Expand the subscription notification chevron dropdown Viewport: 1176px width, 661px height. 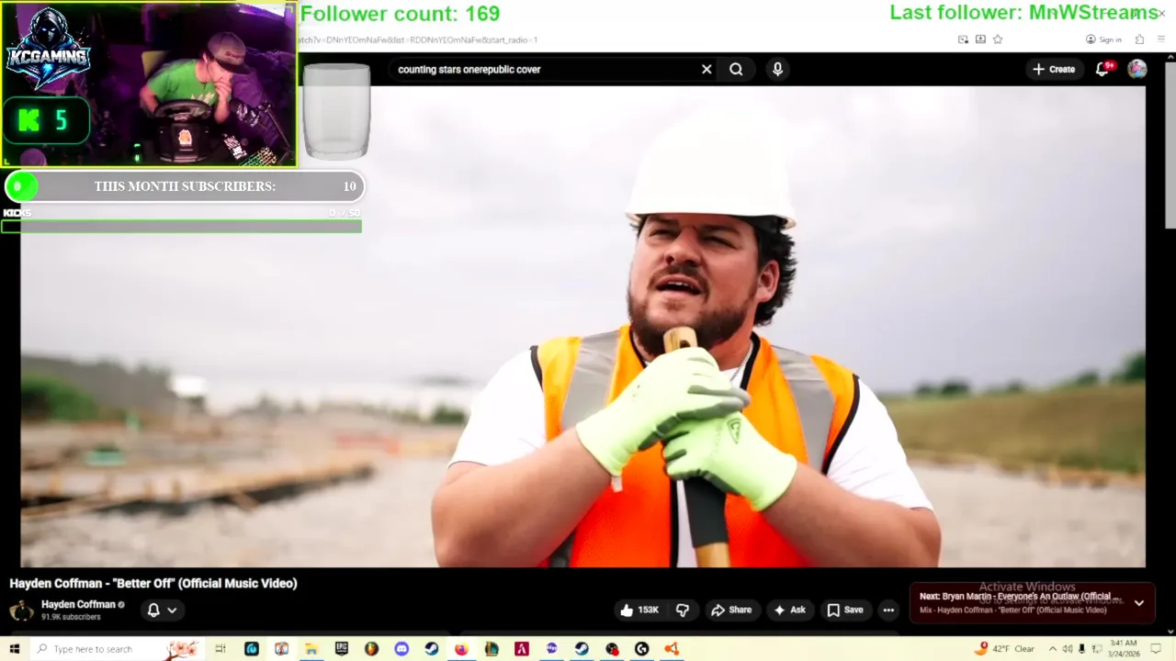(172, 610)
